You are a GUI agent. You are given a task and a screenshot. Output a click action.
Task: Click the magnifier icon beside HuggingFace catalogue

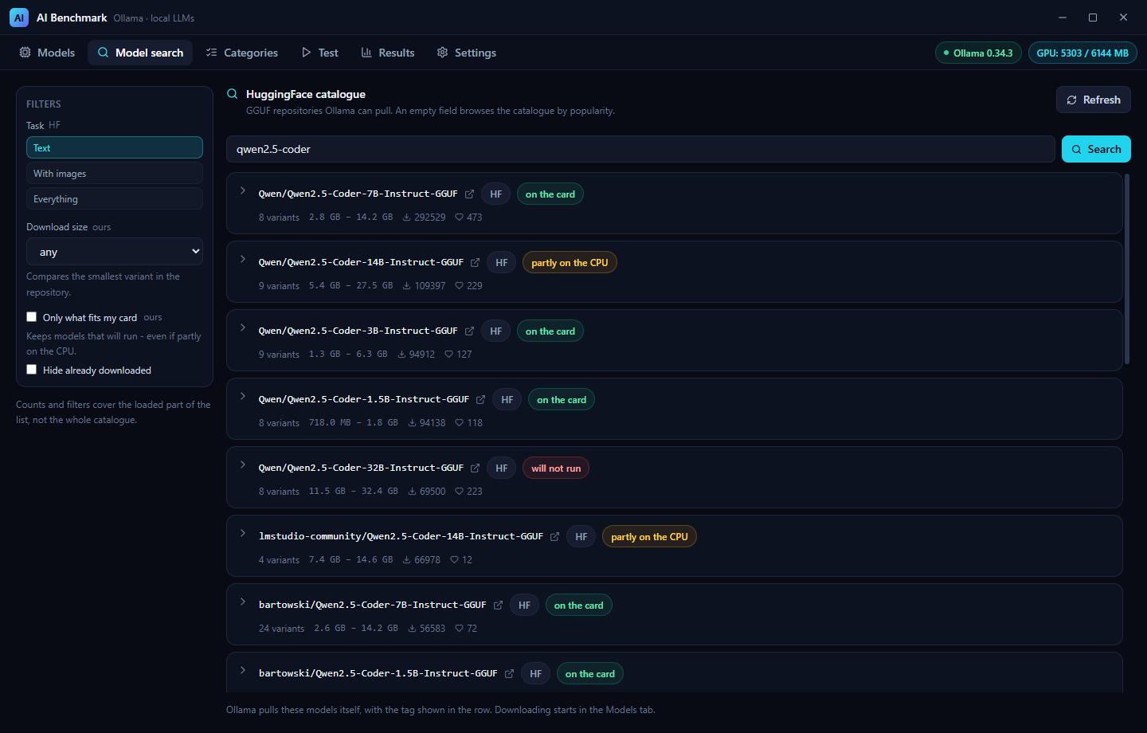[232, 94]
